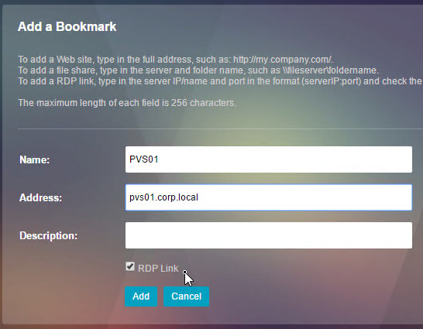
Task: Click the \\fileserver\foldername example text
Action: point(331,70)
